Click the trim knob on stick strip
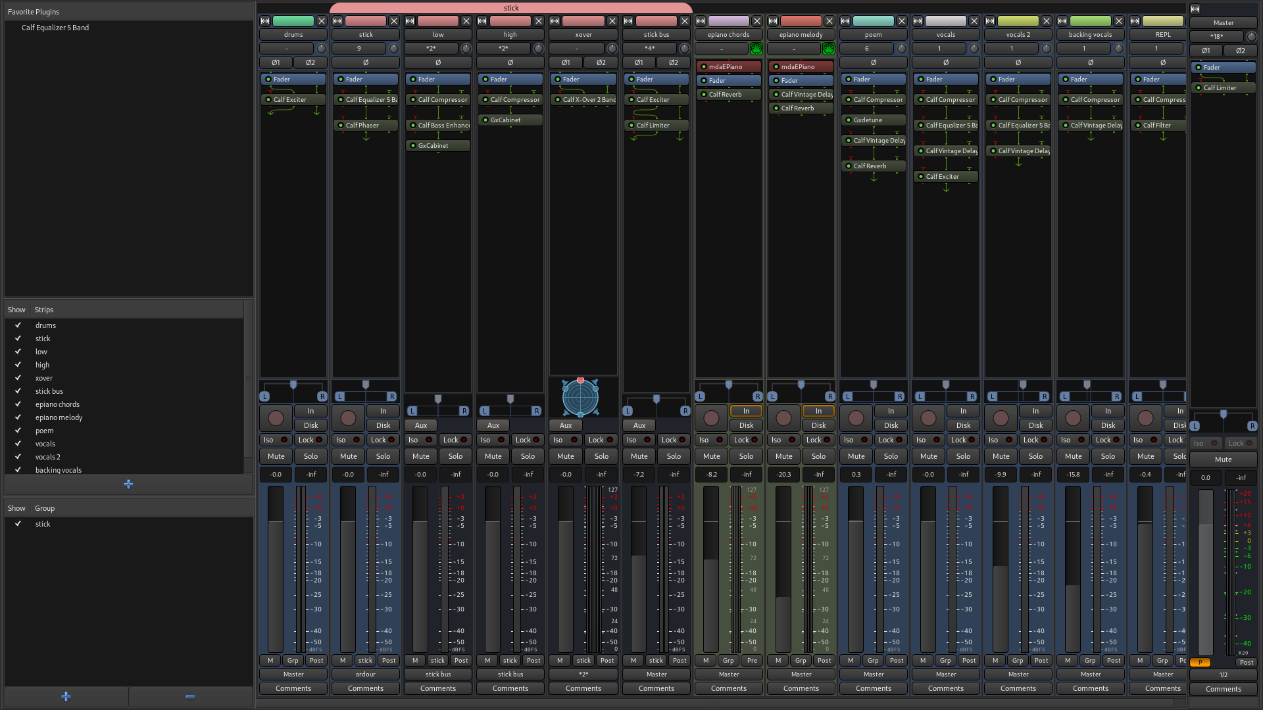The height and width of the screenshot is (710, 1263). click(x=393, y=48)
